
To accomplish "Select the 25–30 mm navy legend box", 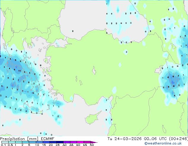I will 60,142.
